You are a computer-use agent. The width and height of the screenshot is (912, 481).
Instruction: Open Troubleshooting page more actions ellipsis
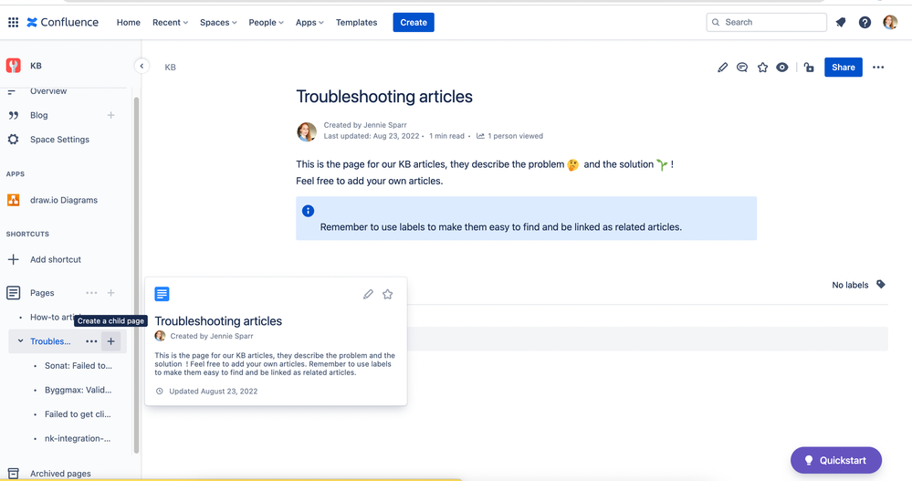91,341
